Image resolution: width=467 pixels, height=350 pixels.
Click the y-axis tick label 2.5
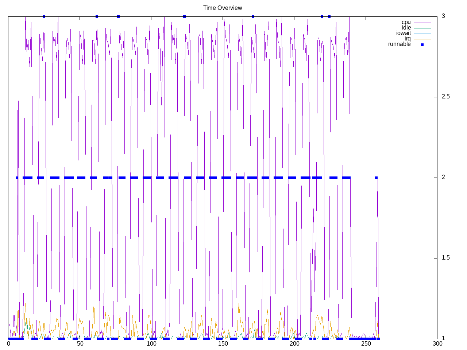click(445, 97)
